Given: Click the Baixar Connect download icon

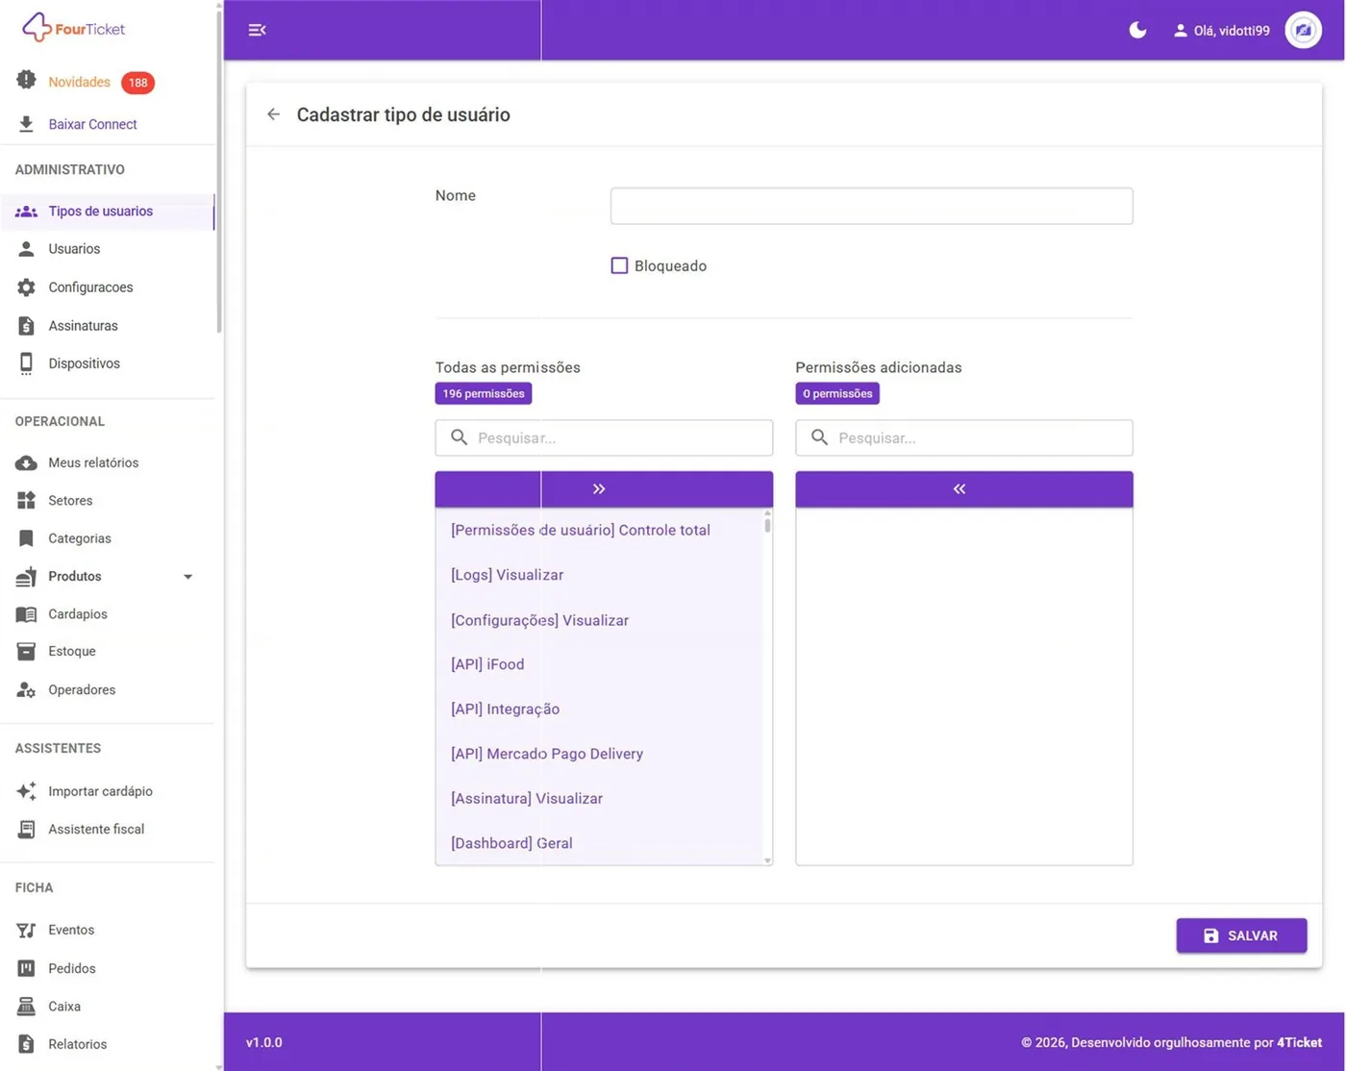Looking at the screenshot, I should [26, 124].
